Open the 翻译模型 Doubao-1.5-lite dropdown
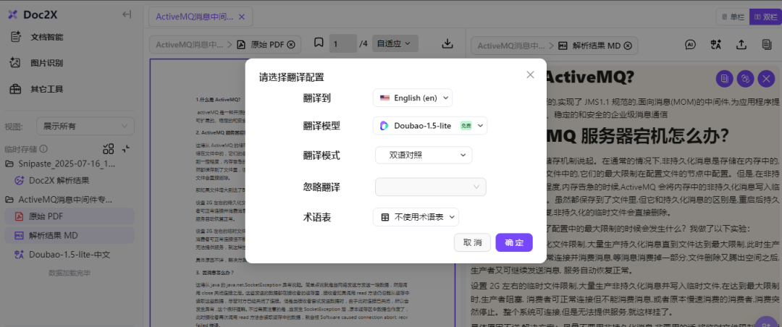 click(x=430, y=126)
